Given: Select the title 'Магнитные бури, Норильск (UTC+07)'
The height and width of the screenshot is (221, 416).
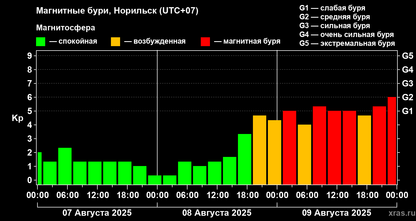Looking at the screenshot, I should click(117, 11).
